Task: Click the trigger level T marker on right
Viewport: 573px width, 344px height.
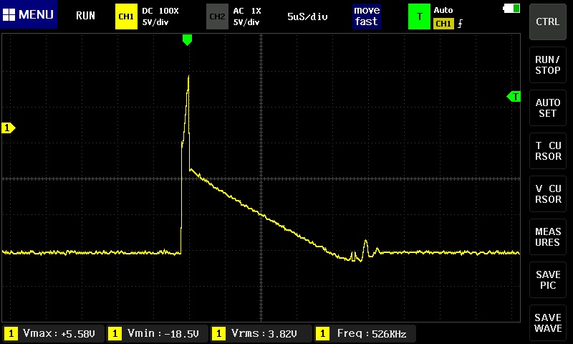Action: point(514,96)
